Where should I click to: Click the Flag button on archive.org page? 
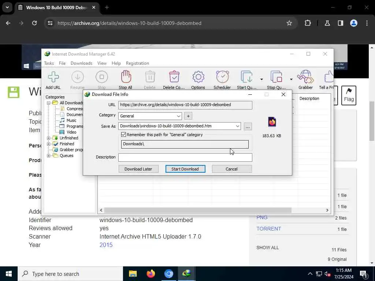(x=349, y=95)
